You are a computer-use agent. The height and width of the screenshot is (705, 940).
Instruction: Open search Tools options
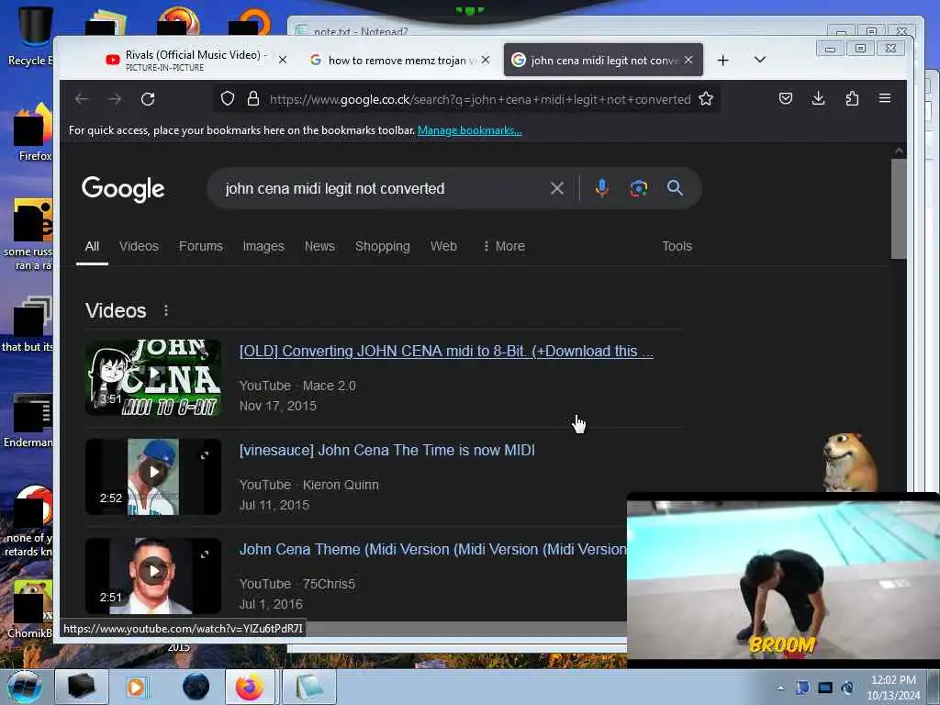[x=677, y=246]
